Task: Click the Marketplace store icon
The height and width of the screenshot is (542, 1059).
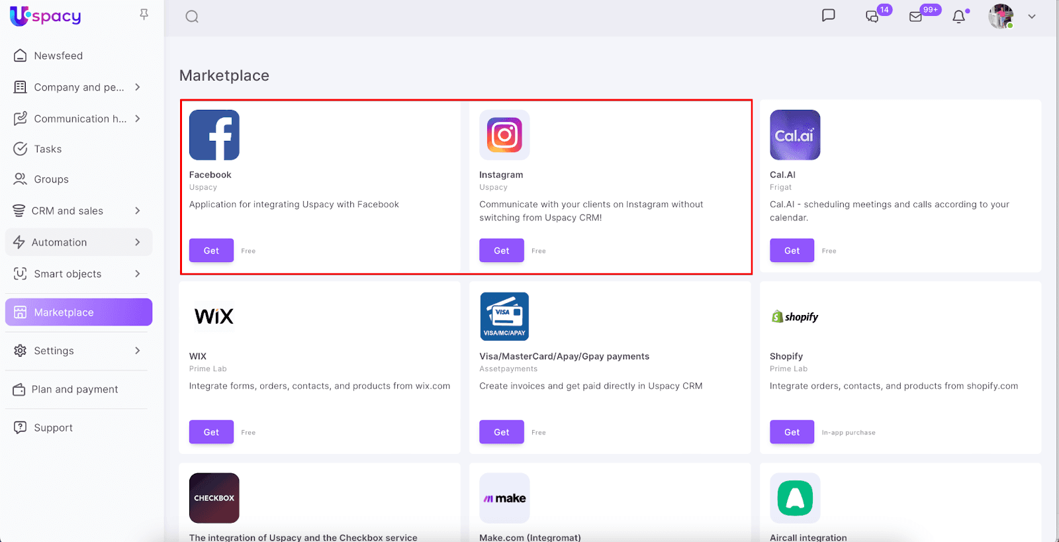Action: pyautogui.click(x=21, y=312)
